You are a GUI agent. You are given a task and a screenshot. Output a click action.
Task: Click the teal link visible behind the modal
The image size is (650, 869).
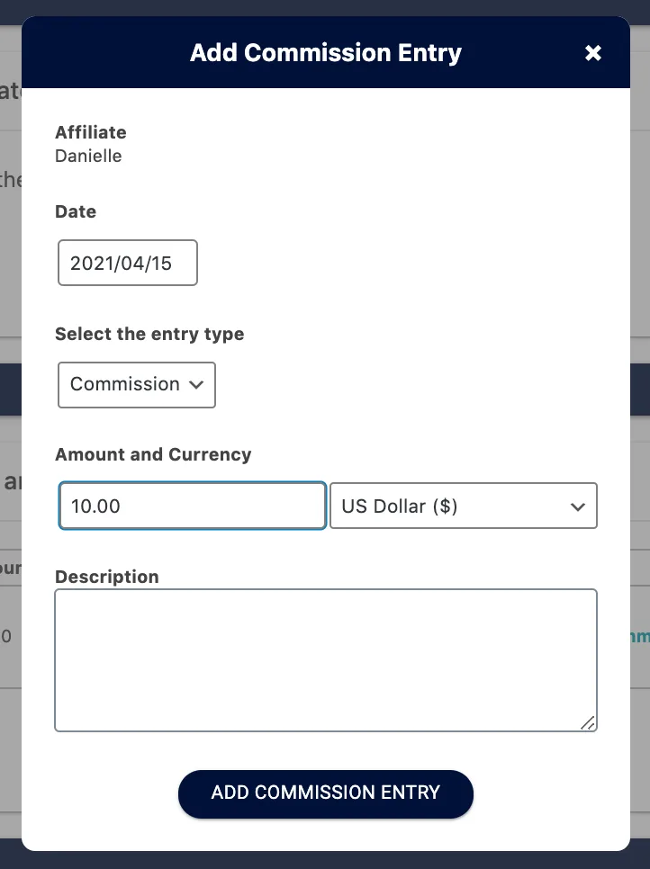(x=640, y=636)
